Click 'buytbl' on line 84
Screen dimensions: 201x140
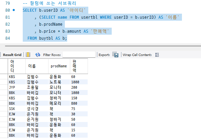pyautogui.click(x=46, y=38)
